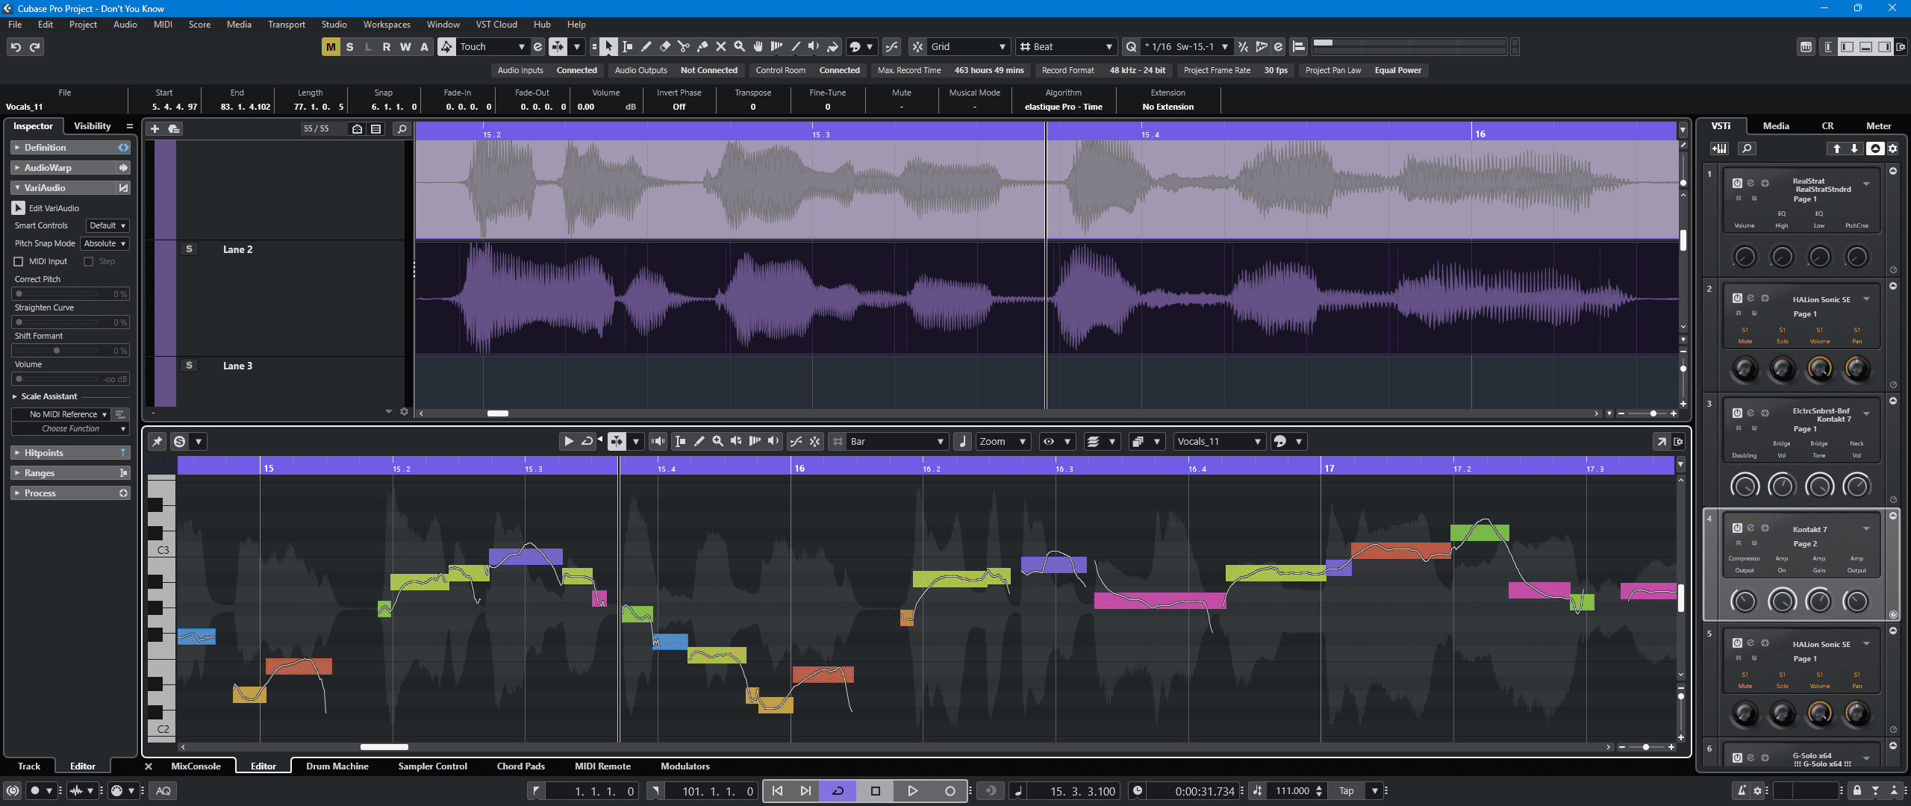
Task: Solo Lane 2 with its S button
Action: coord(189,249)
